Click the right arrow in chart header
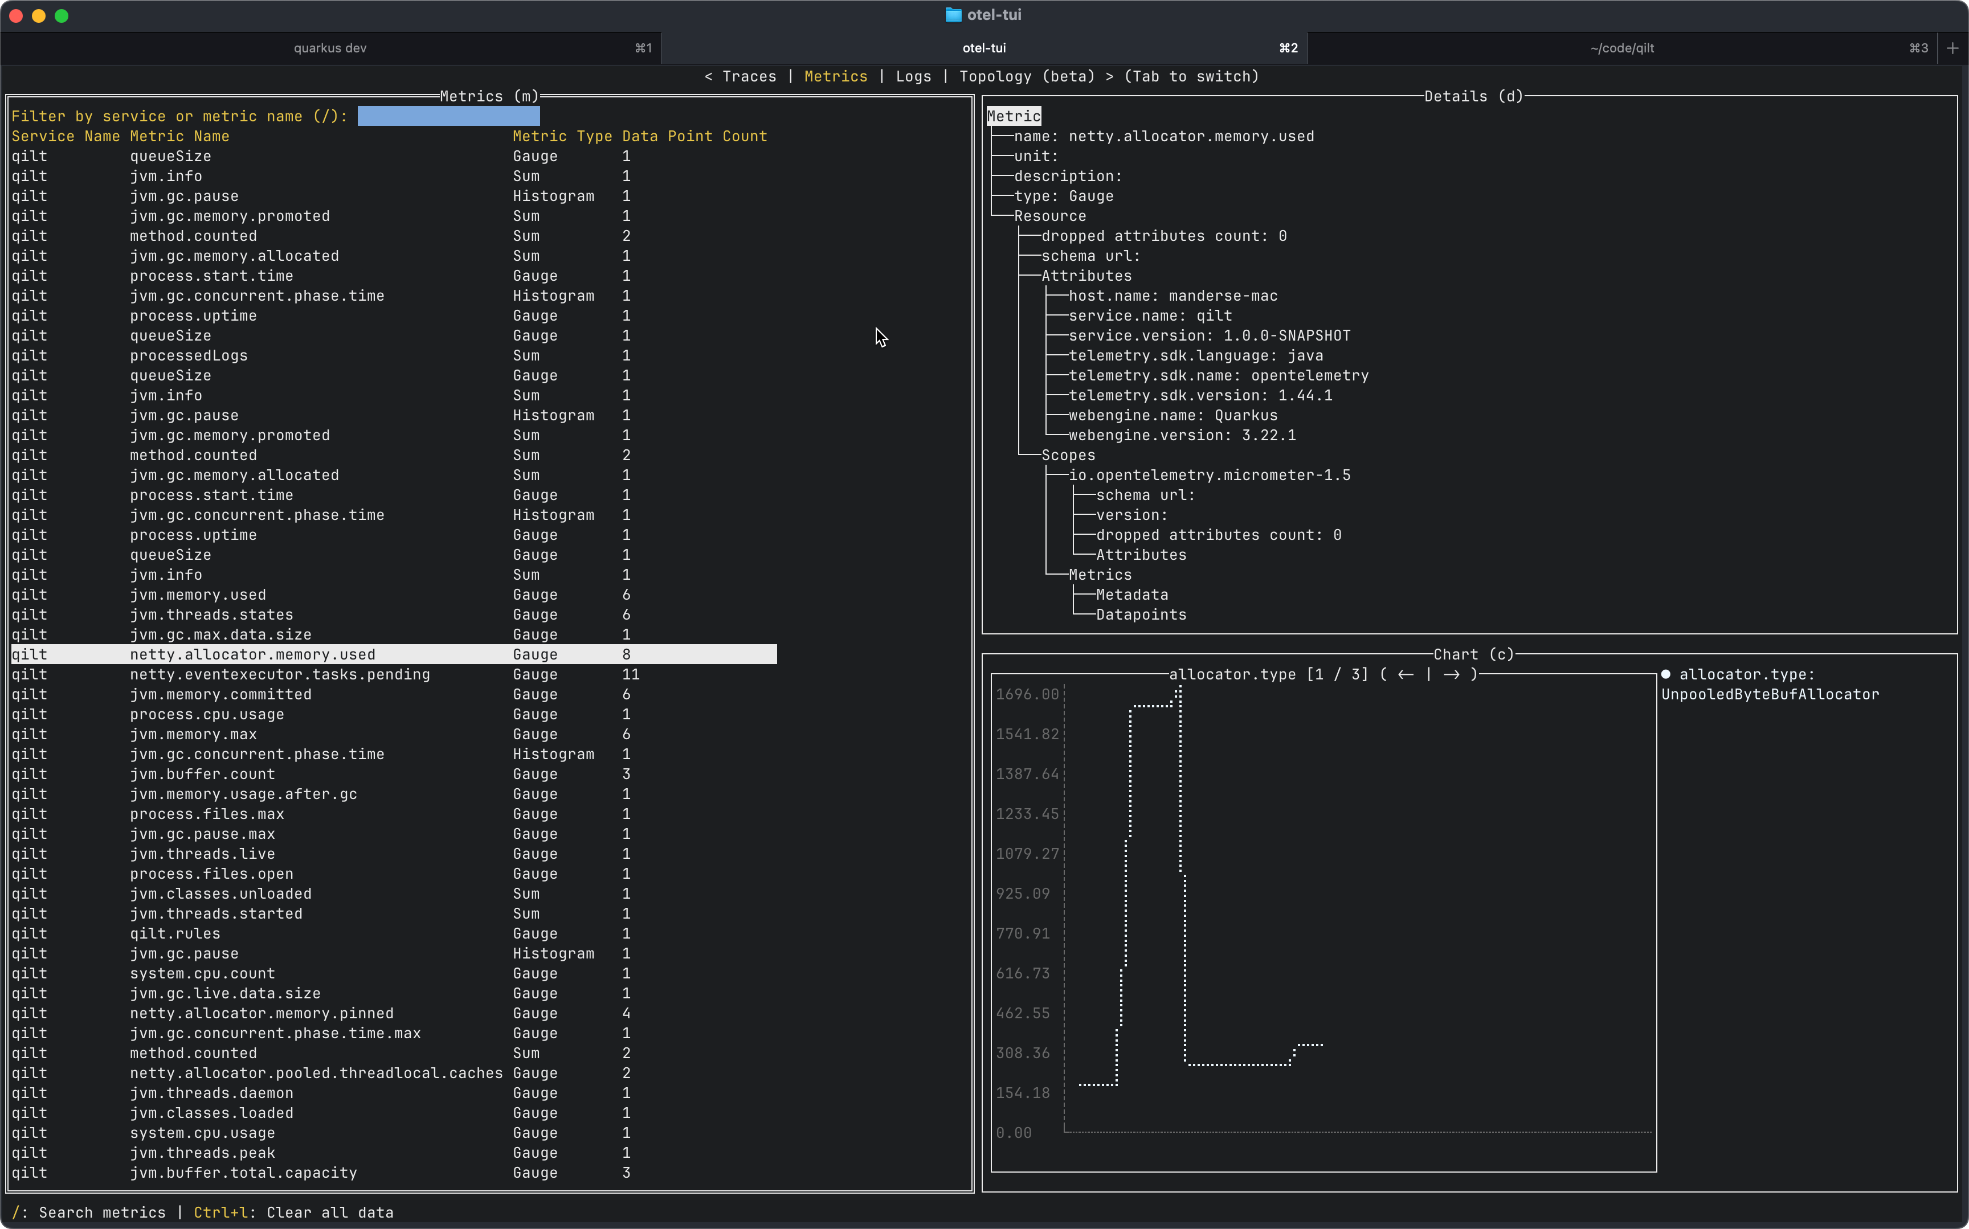This screenshot has height=1229, width=1969. [x=1451, y=675]
